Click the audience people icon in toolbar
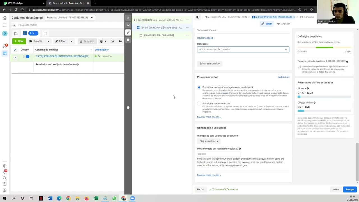The width and height of the screenshot is (359, 202). 120,41
